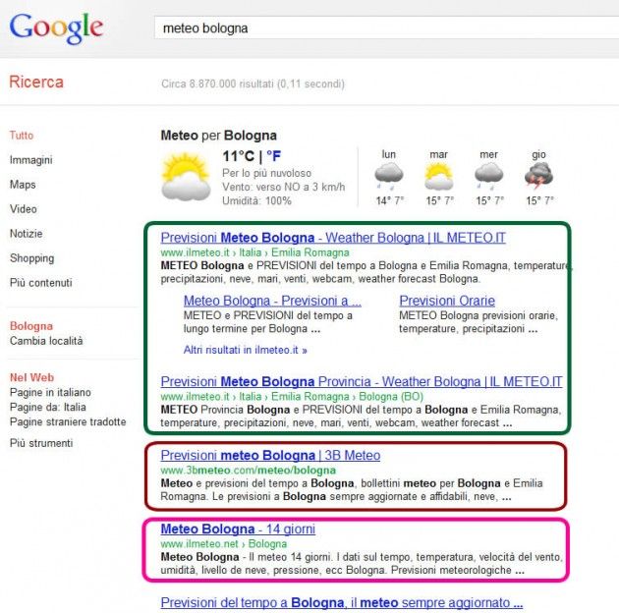The height and width of the screenshot is (613, 619).
Task: Expand Più strumenti search tools
Action: [x=40, y=443]
